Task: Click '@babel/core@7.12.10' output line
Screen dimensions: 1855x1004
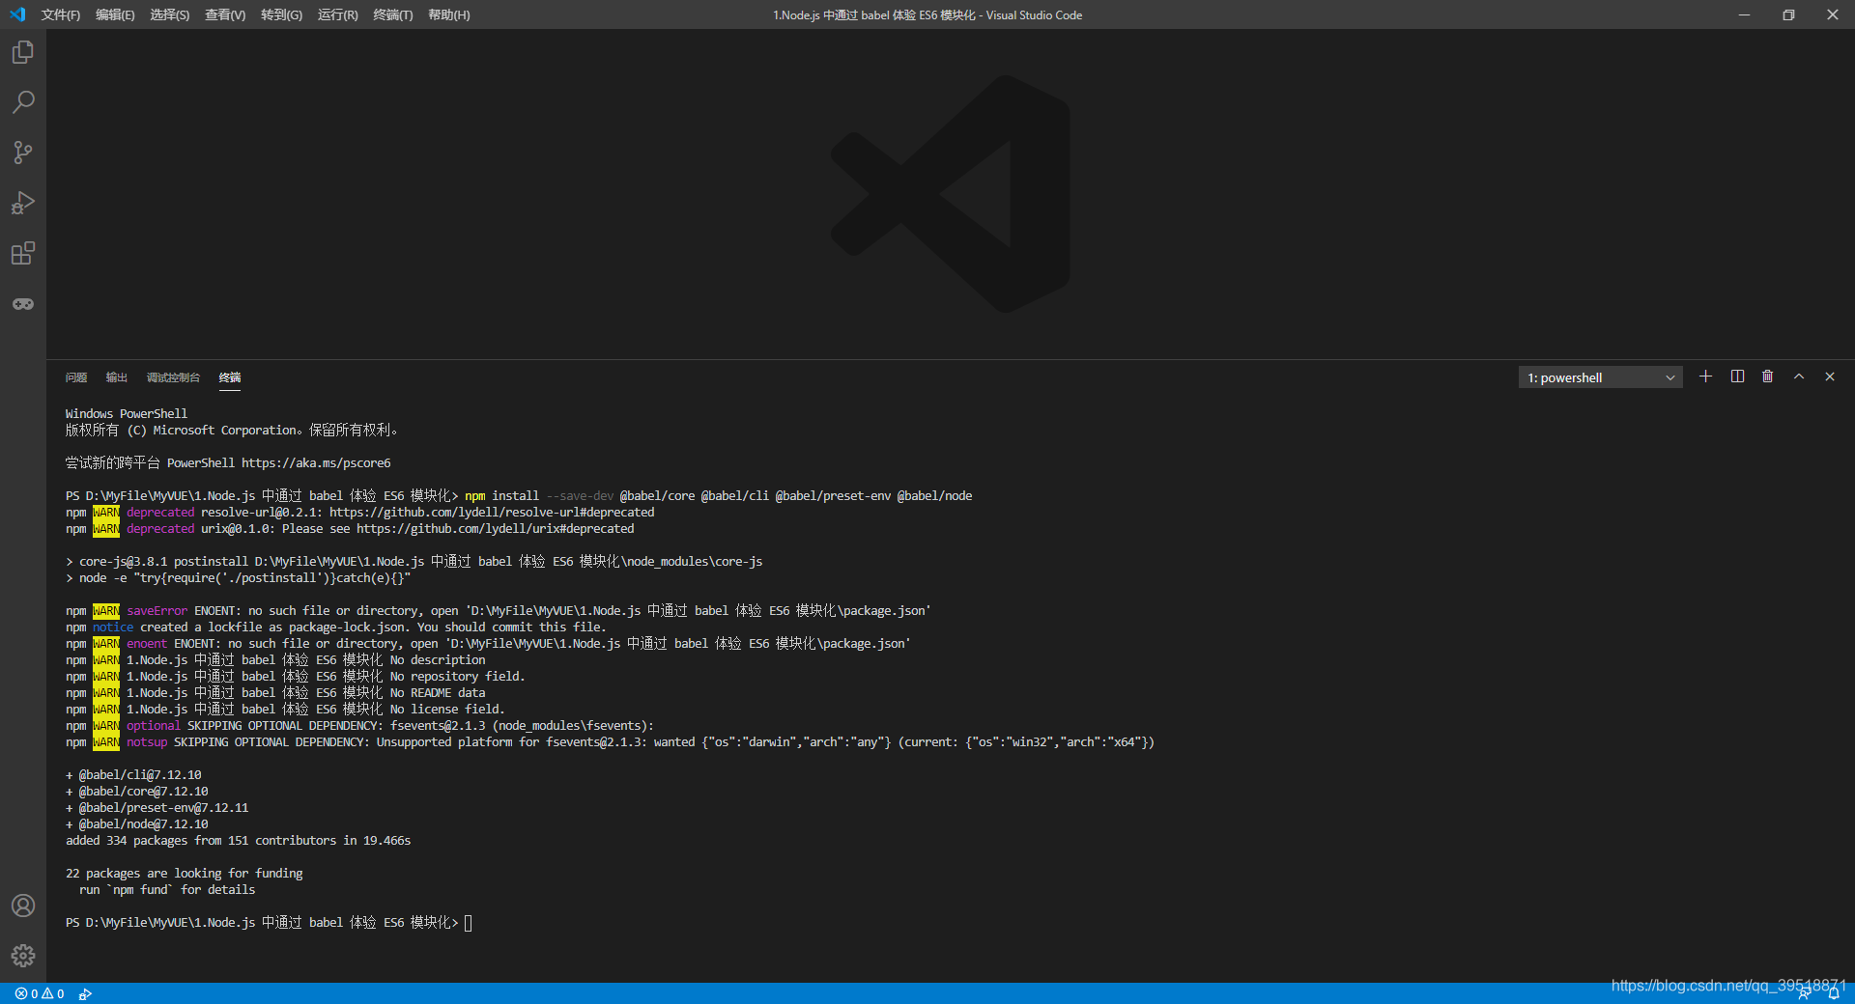Action: pos(136,792)
